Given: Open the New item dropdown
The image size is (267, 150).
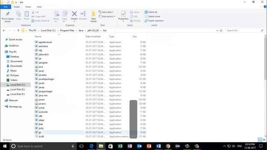Looking at the screenshot, I should (x=106, y=12).
